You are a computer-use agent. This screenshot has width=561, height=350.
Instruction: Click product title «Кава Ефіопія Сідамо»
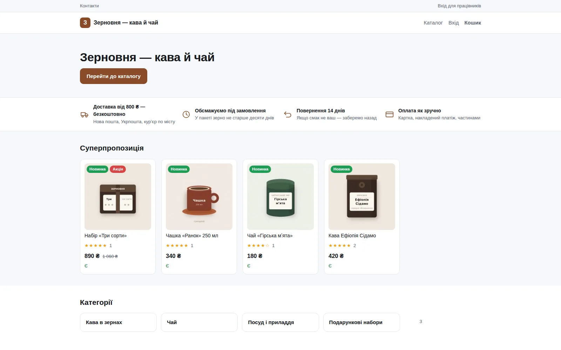tap(352, 236)
